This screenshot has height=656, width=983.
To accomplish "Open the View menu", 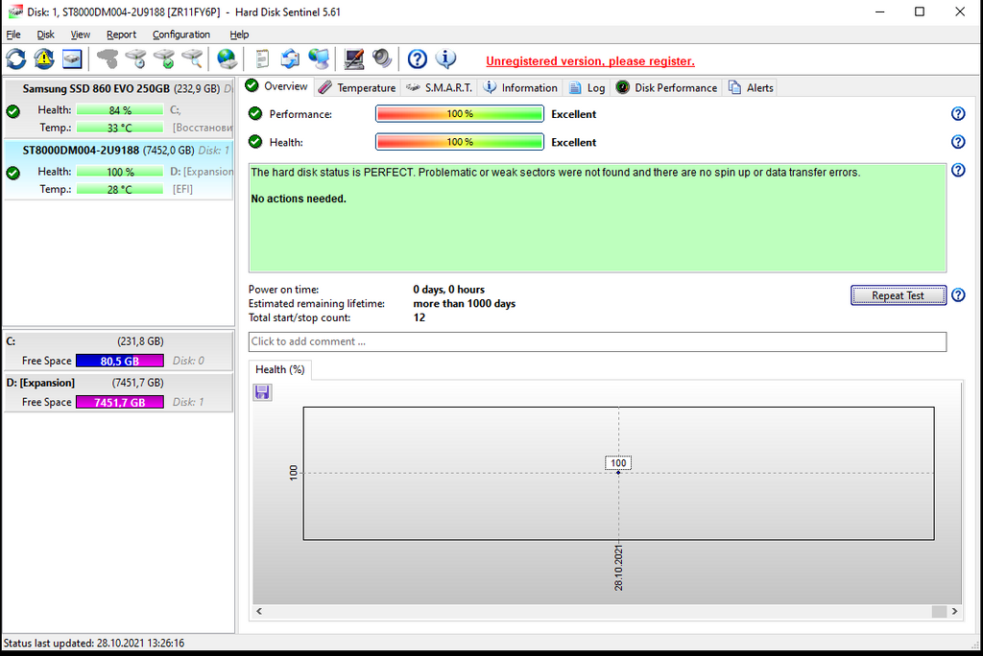I will click(x=80, y=35).
